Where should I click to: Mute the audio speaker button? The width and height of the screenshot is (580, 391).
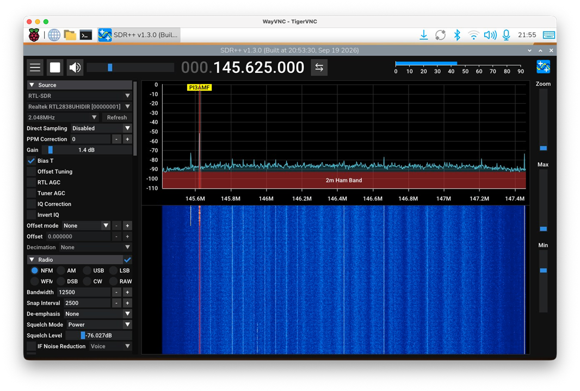(x=75, y=67)
